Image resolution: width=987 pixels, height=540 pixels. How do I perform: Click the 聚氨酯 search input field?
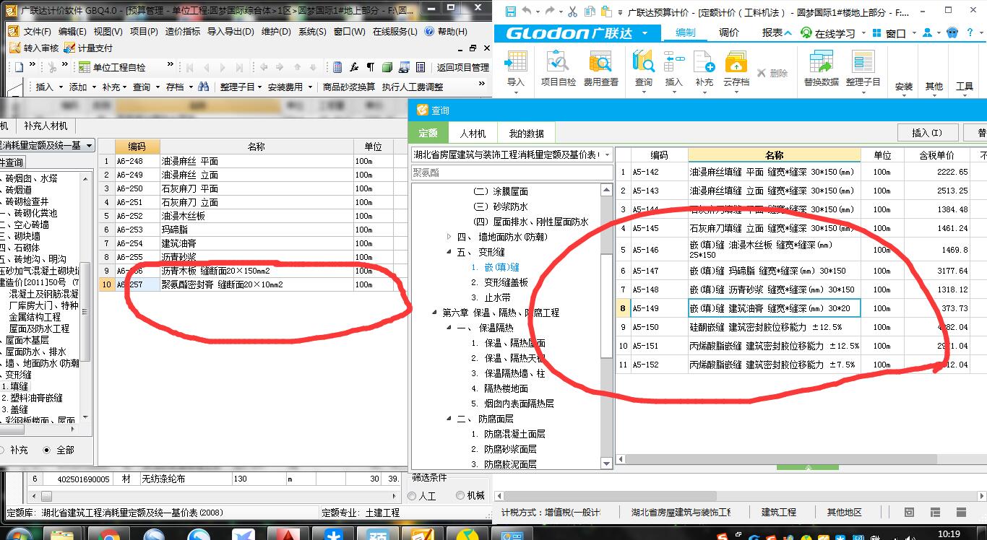(512, 173)
